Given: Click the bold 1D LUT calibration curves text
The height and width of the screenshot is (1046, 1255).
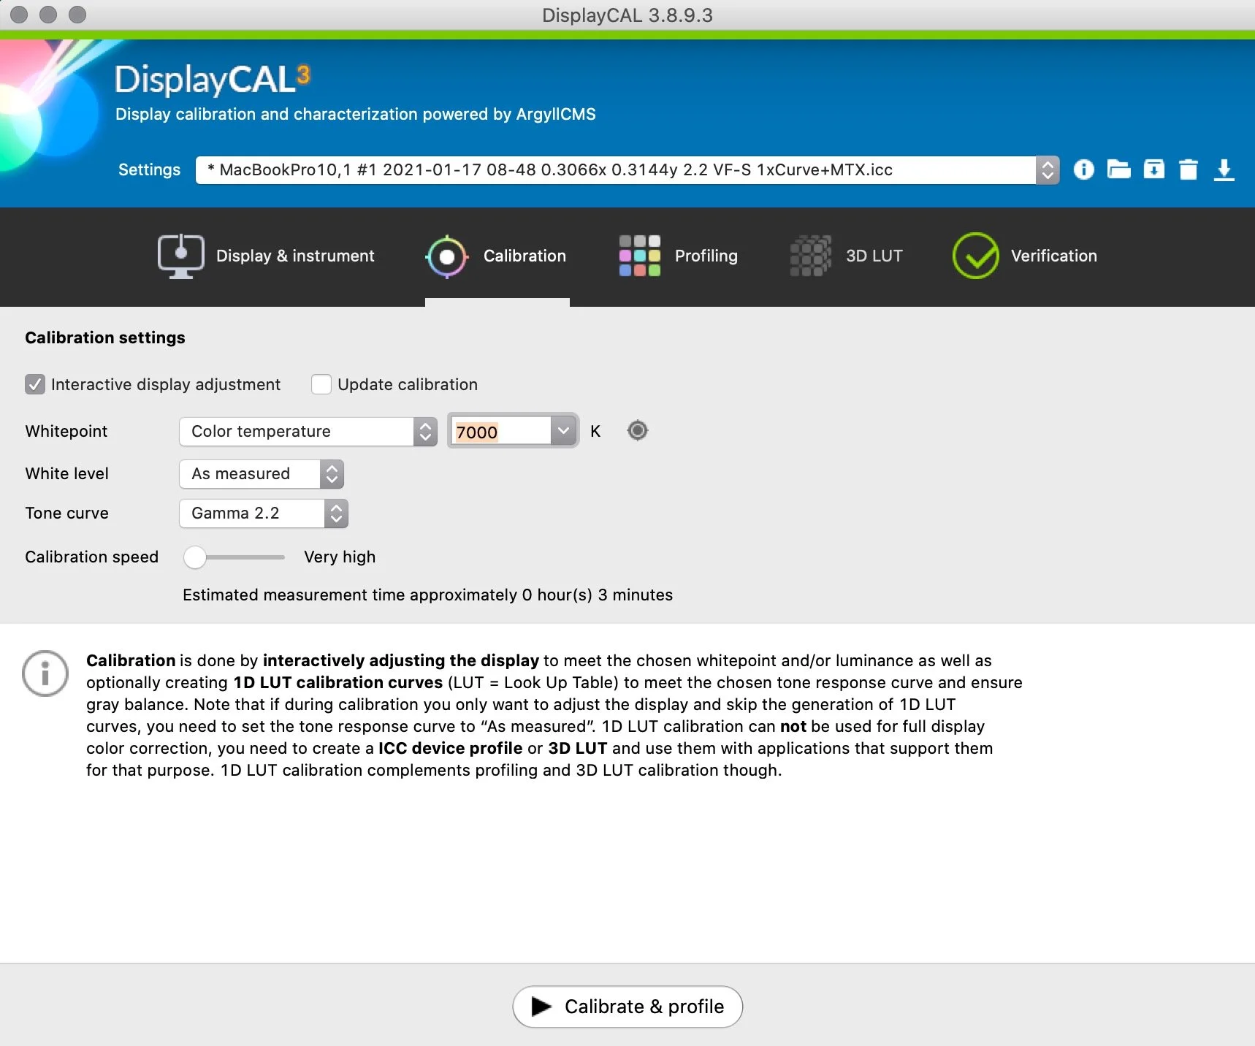Looking at the screenshot, I should click(338, 682).
